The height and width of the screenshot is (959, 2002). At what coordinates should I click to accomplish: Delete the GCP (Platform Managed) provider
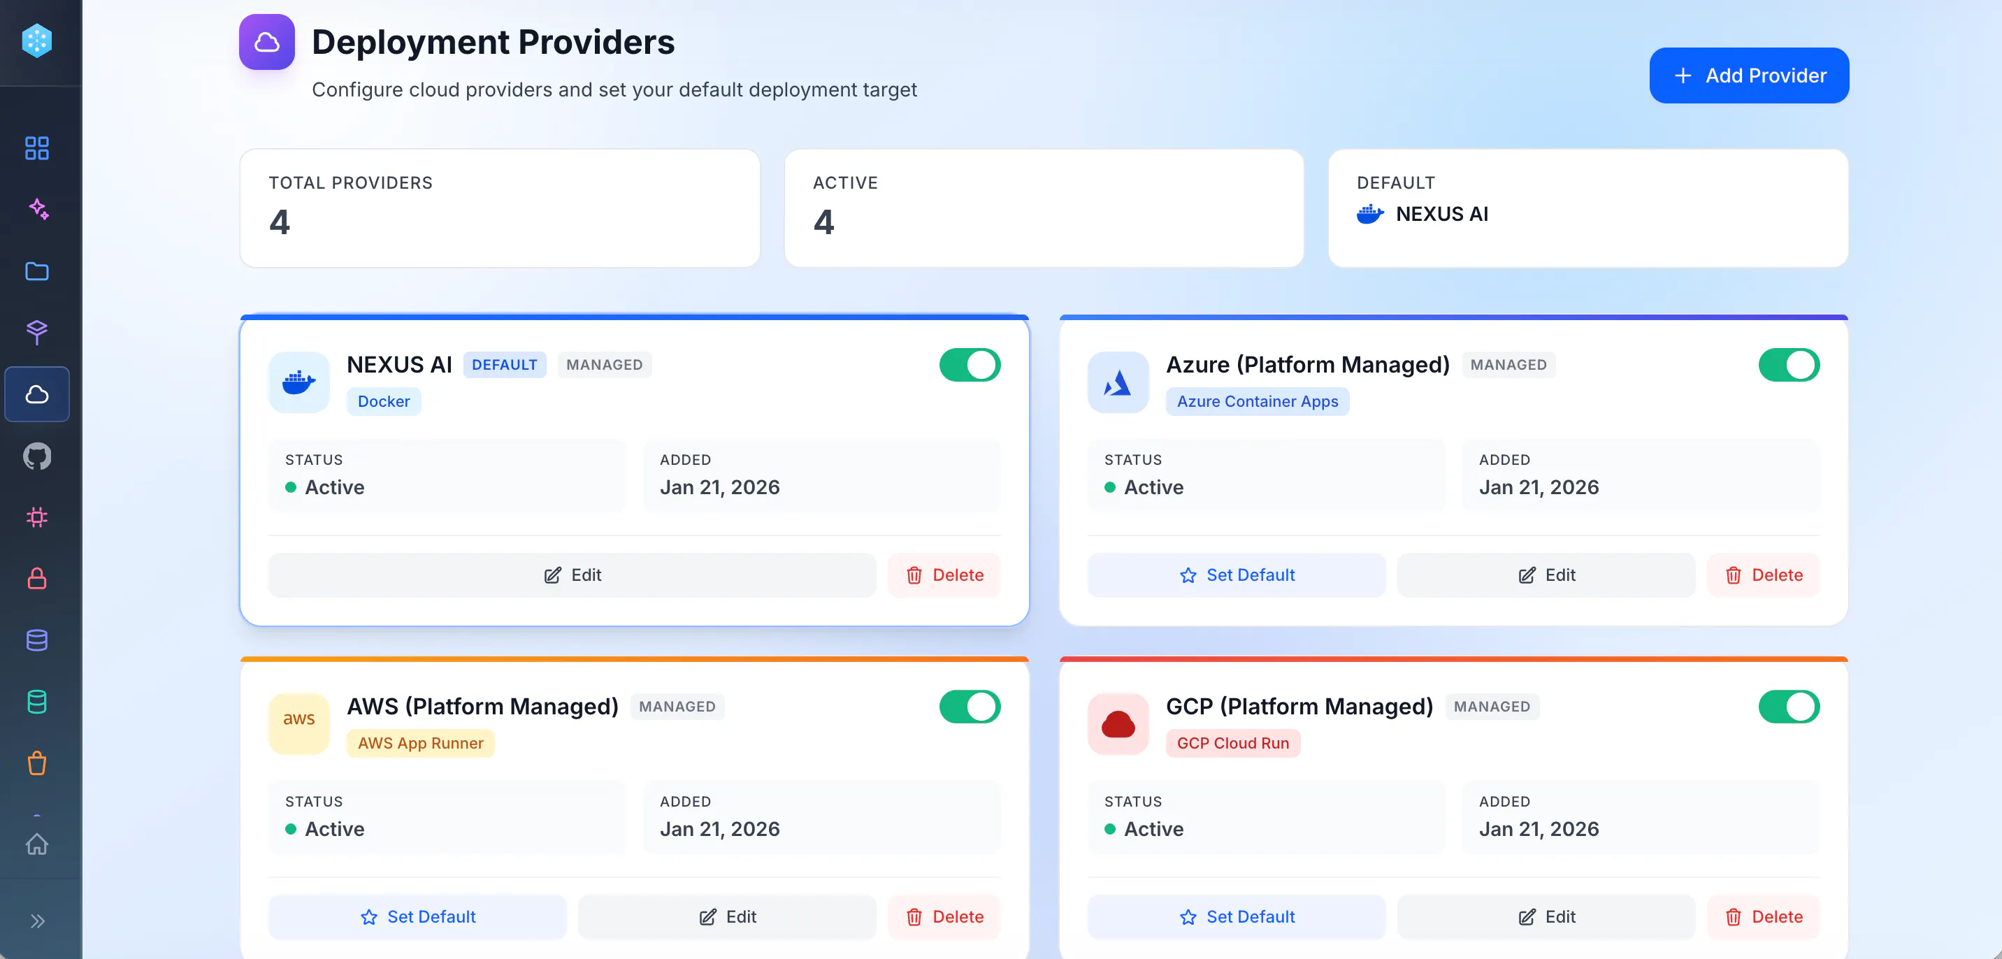click(1764, 917)
